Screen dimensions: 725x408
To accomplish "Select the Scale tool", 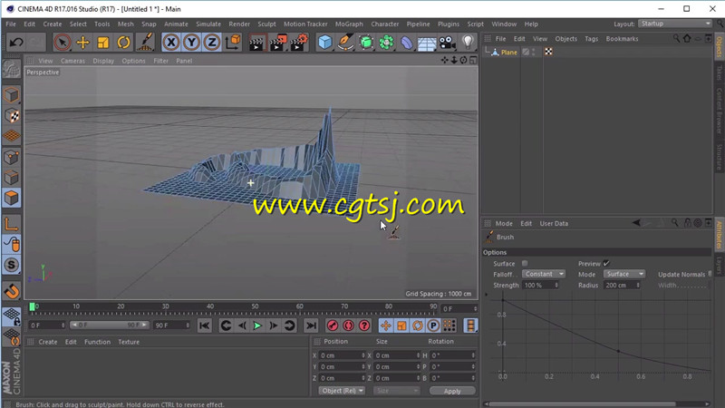I will tap(103, 43).
